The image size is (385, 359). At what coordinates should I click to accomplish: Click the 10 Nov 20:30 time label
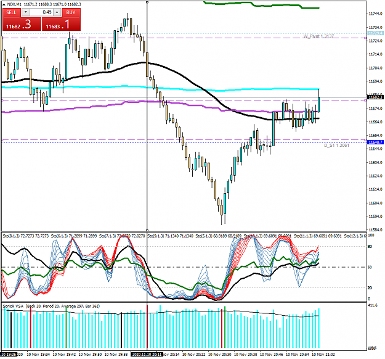click(219, 354)
